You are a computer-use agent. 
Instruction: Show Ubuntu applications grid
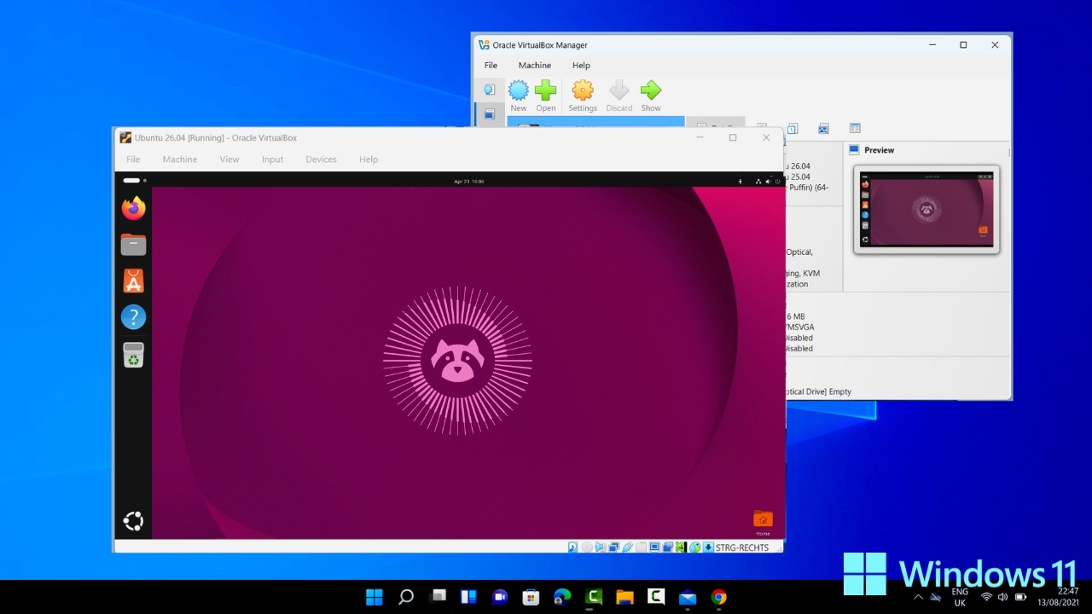(133, 521)
